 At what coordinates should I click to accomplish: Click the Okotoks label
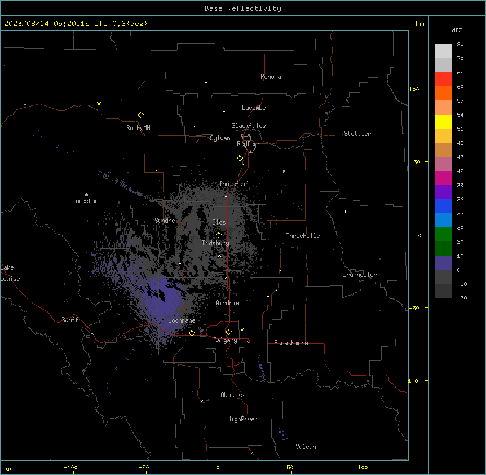point(232,395)
